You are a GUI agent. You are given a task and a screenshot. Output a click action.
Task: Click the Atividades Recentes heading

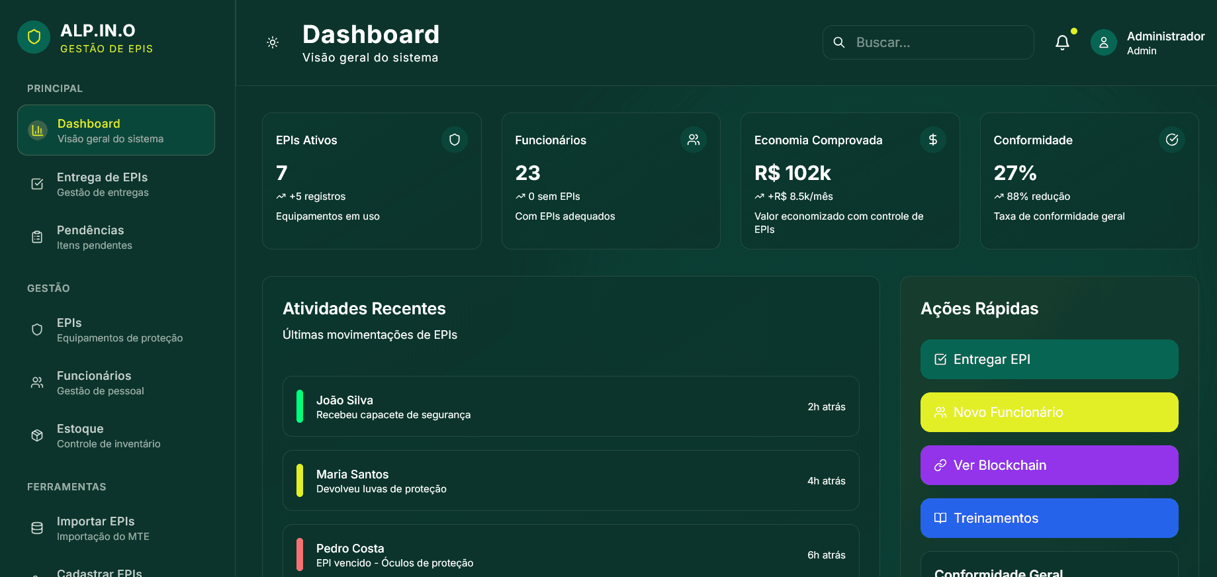pos(364,309)
